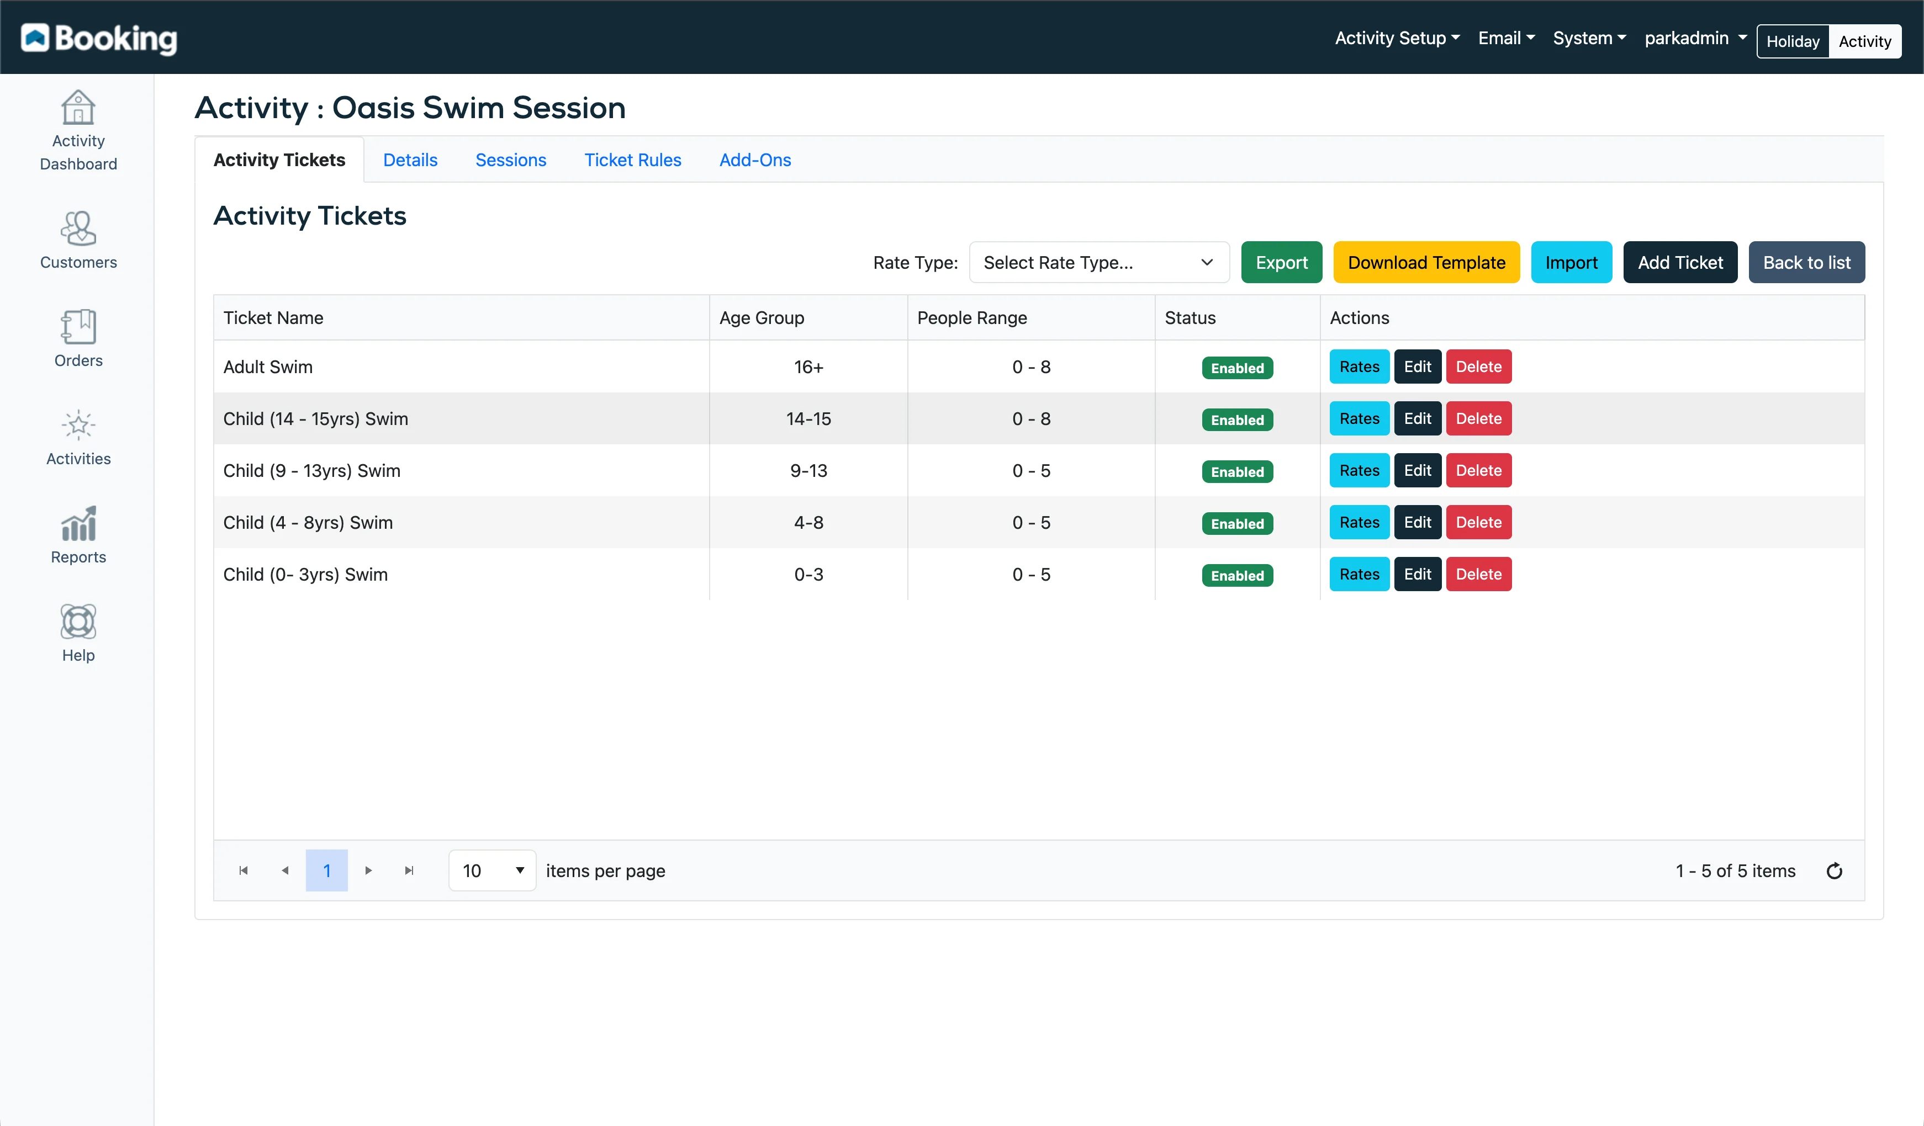
Task: Go to the first page
Action: [244, 870]
